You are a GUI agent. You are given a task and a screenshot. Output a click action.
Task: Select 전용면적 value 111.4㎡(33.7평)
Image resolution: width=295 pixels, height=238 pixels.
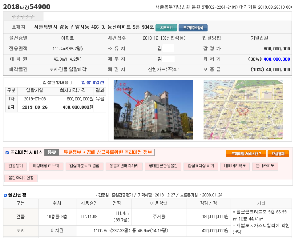(68, 49)
